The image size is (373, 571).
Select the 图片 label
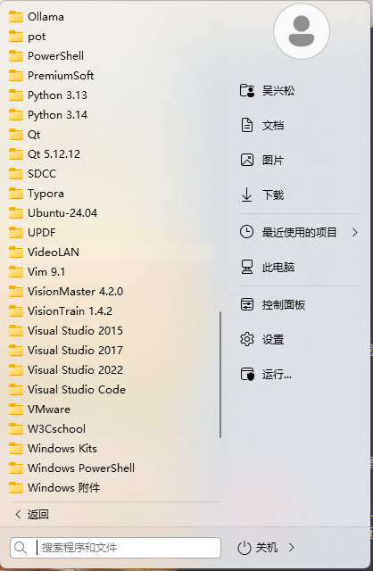pos(273,161)
